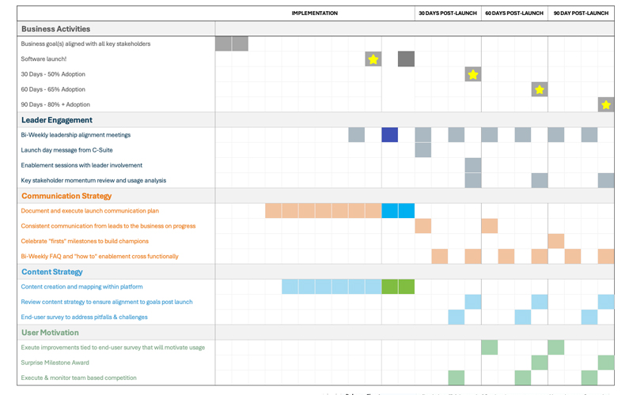Viewport: 633px width, 395px height.
Task: Click "Bi-Weekly FAQ and 'how to' enablement" label
Action: point(100,256)
